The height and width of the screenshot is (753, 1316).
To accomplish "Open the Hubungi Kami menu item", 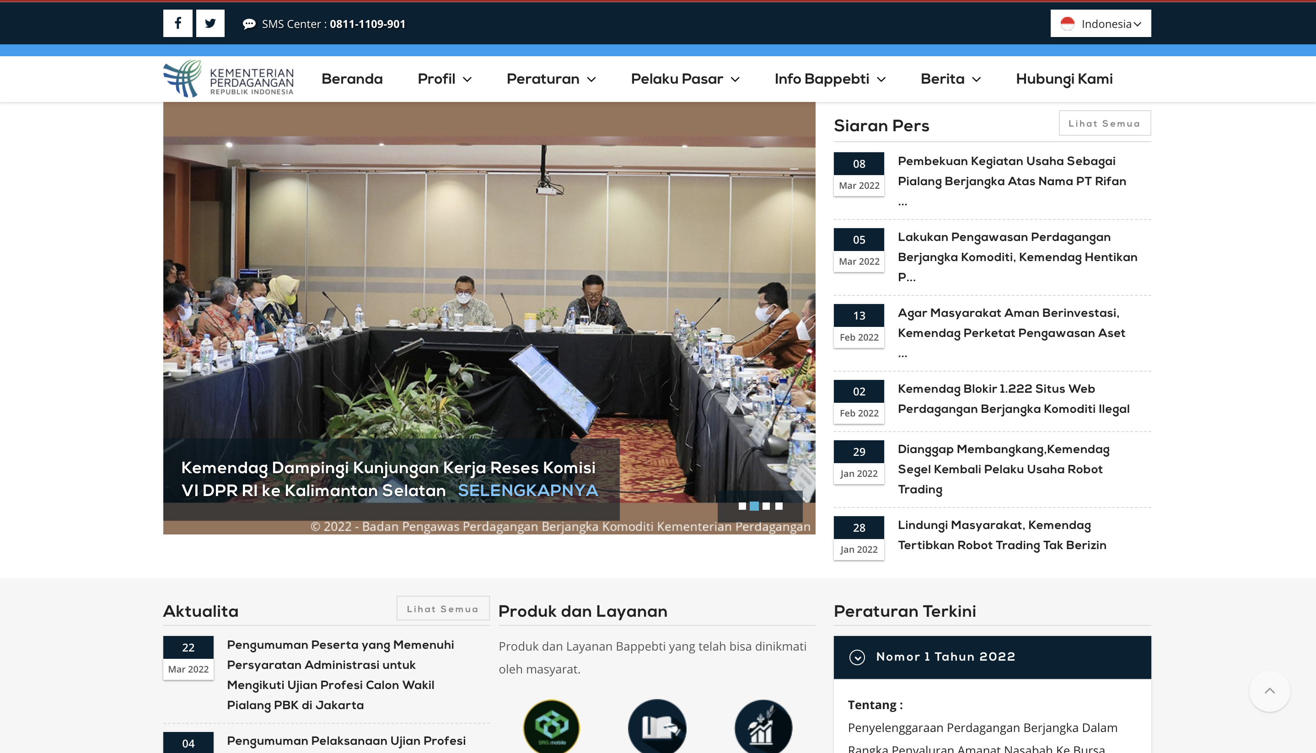I will pos(1064,79).
